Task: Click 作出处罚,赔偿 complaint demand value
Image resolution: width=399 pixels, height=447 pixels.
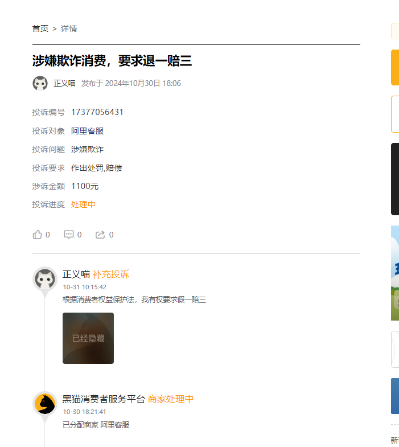Action: [96, 168]
